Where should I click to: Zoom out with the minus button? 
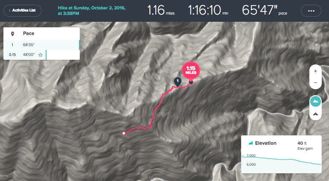(315, 82)
